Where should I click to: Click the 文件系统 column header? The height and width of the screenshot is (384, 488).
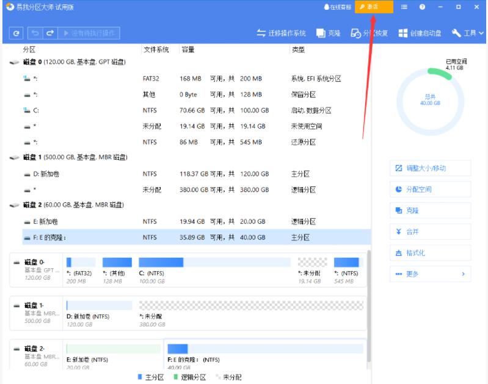(x=156, y=50)
